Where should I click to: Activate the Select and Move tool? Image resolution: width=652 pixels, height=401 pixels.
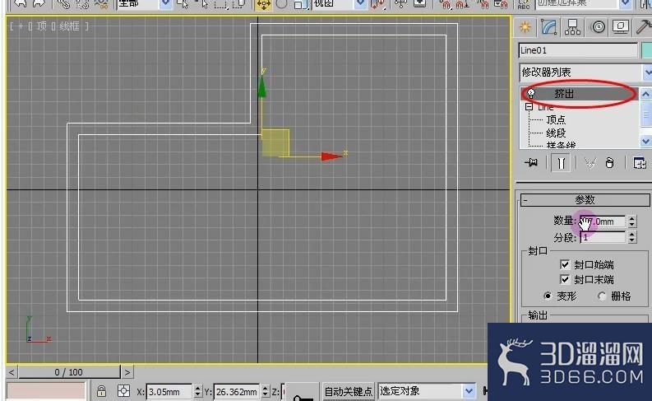[x=263, y=4]
